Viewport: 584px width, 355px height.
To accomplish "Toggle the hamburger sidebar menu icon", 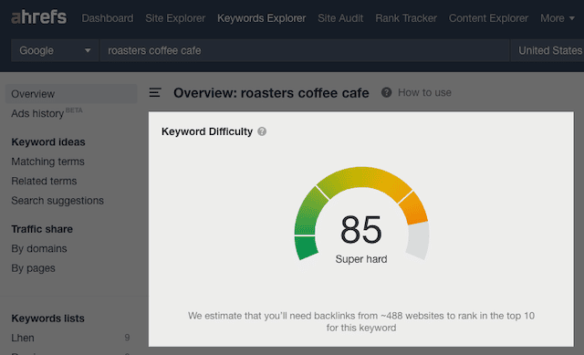I will 155,92.
